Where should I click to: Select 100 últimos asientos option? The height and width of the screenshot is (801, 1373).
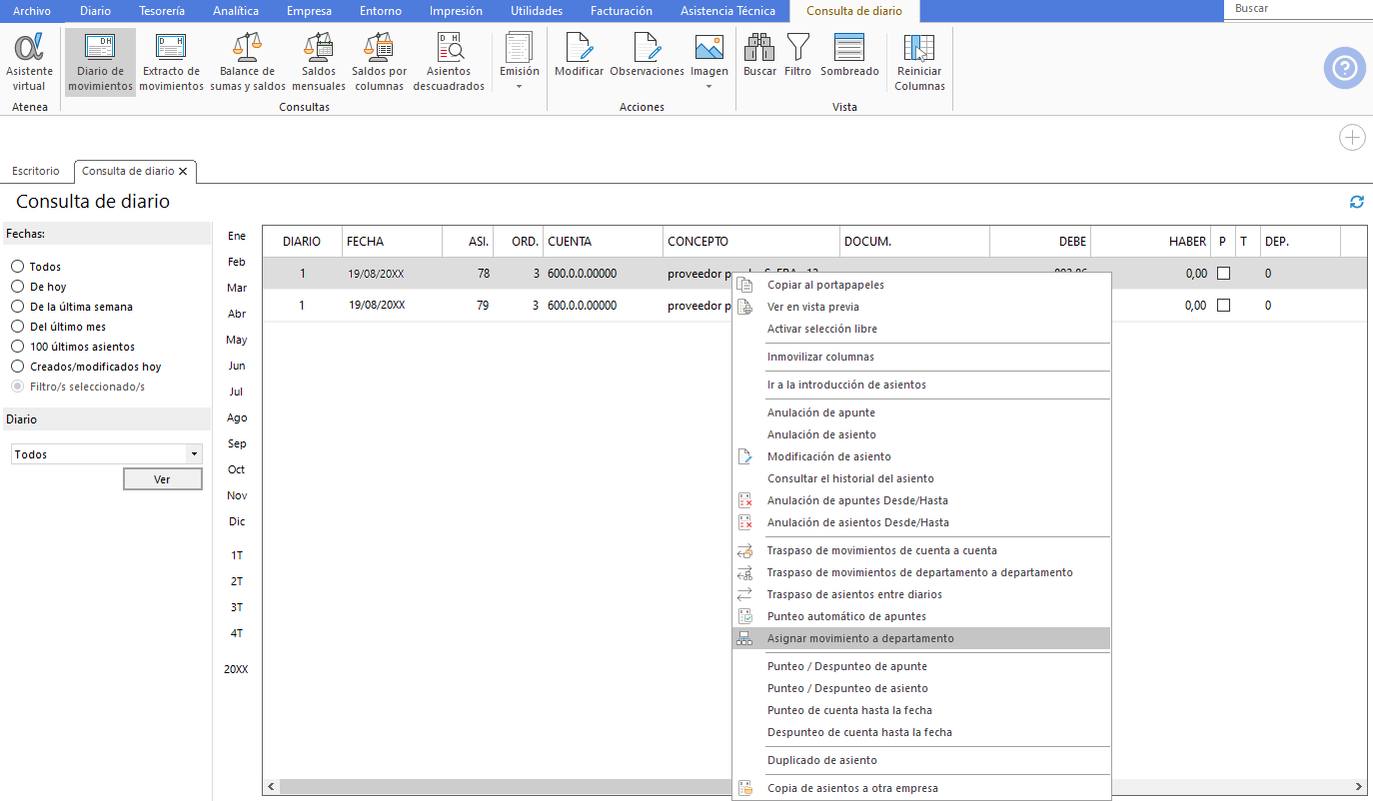pos(17,347)
